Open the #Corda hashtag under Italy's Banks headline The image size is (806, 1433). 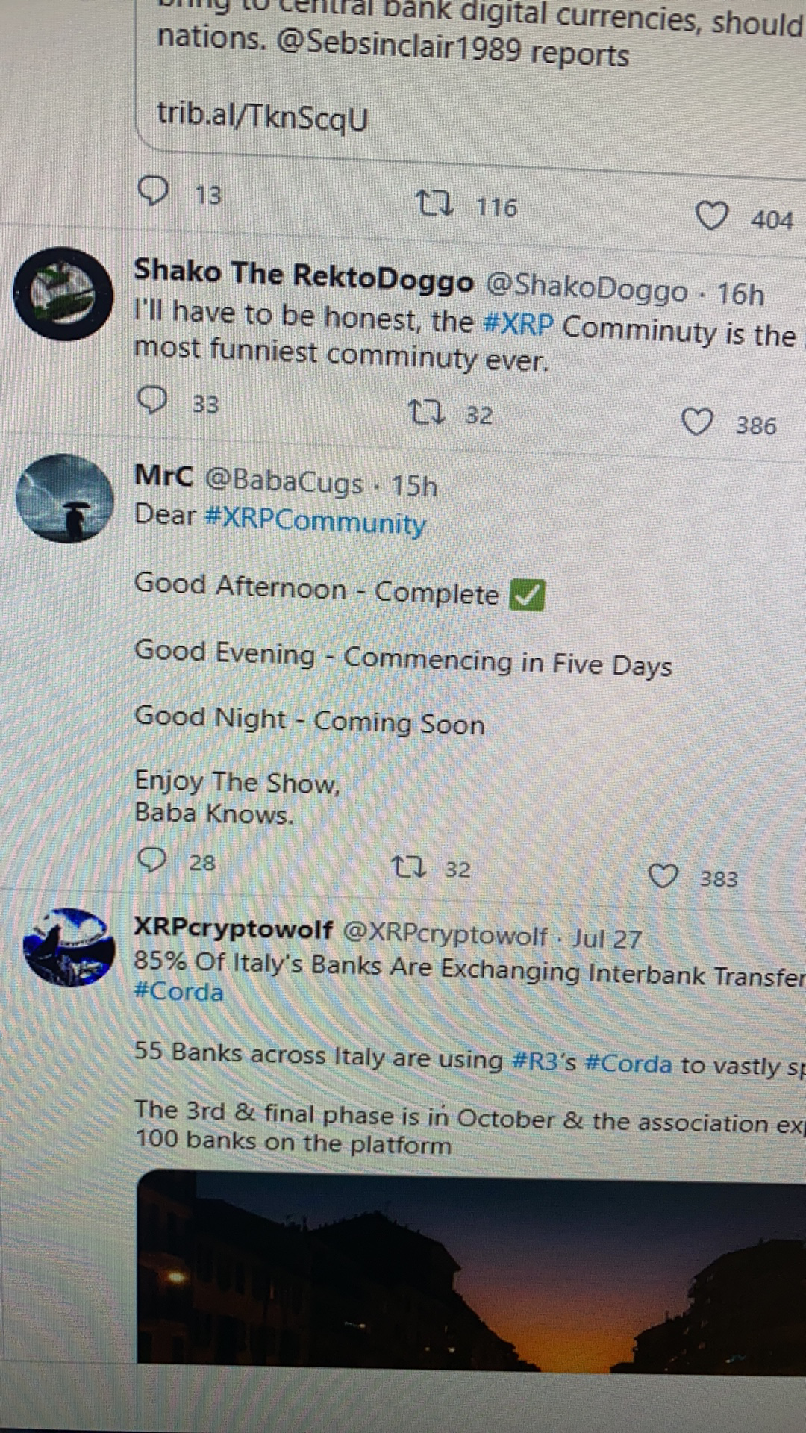tap(178, 992)
